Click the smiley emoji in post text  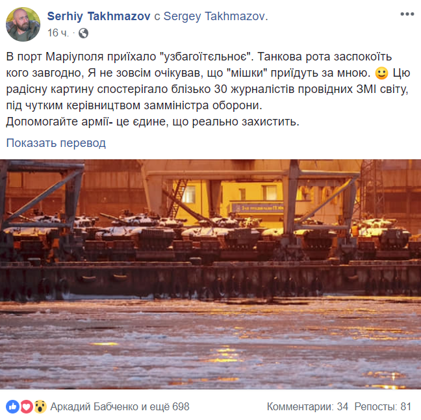tap(381, 73)
